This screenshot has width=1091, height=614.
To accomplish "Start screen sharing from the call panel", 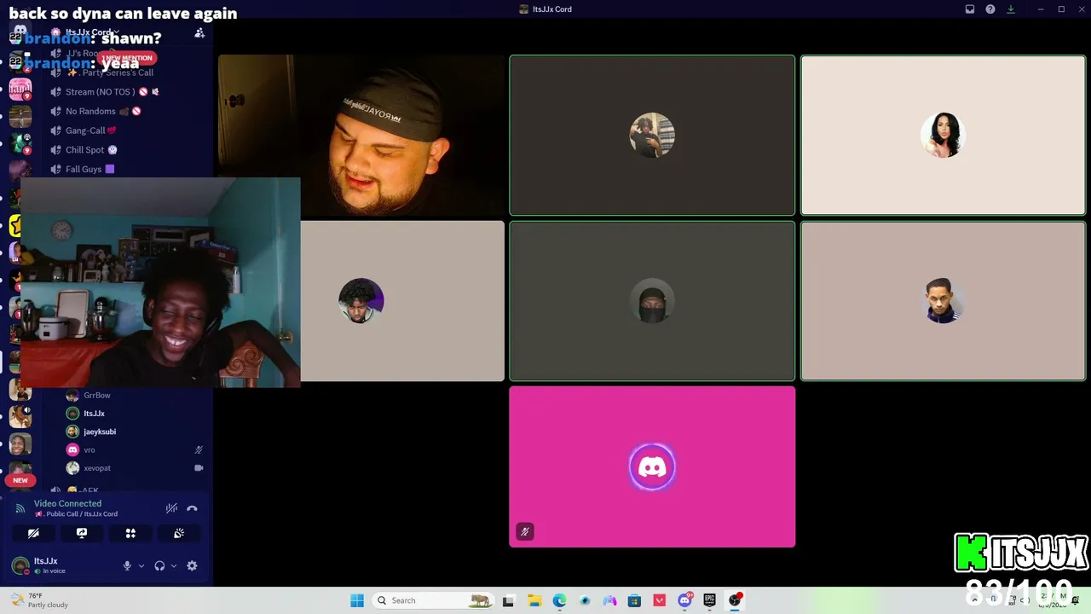I will click(82, 533).
